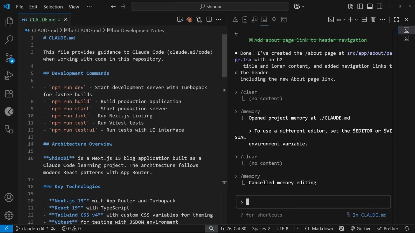The width and height of the screenshot is (415, 233).
Task: Click new terminal plus button
Action: (350, 19)
